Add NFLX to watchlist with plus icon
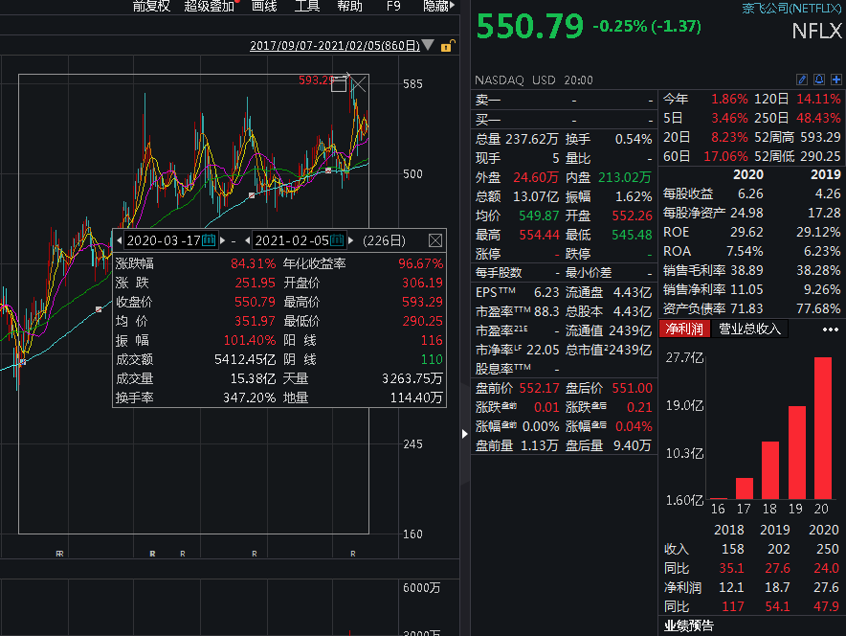This screenshot has width=846, height=636. (835, 79)
